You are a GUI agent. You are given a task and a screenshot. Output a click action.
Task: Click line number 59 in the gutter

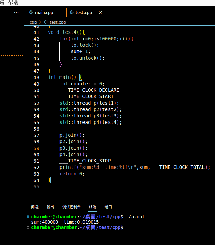pos(36,148)
